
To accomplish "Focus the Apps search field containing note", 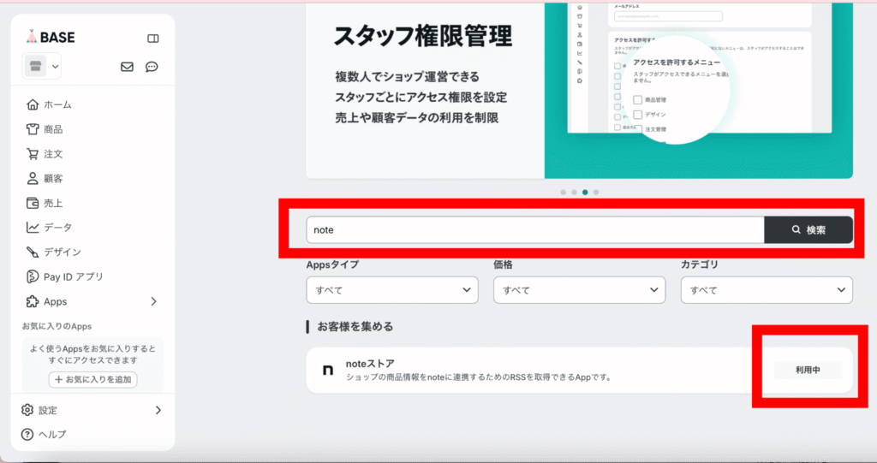I will coord(535,230).
